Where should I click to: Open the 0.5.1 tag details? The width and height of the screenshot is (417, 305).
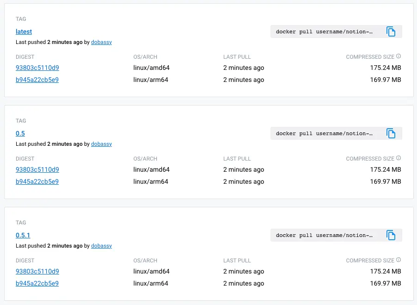tap(23, 235)
